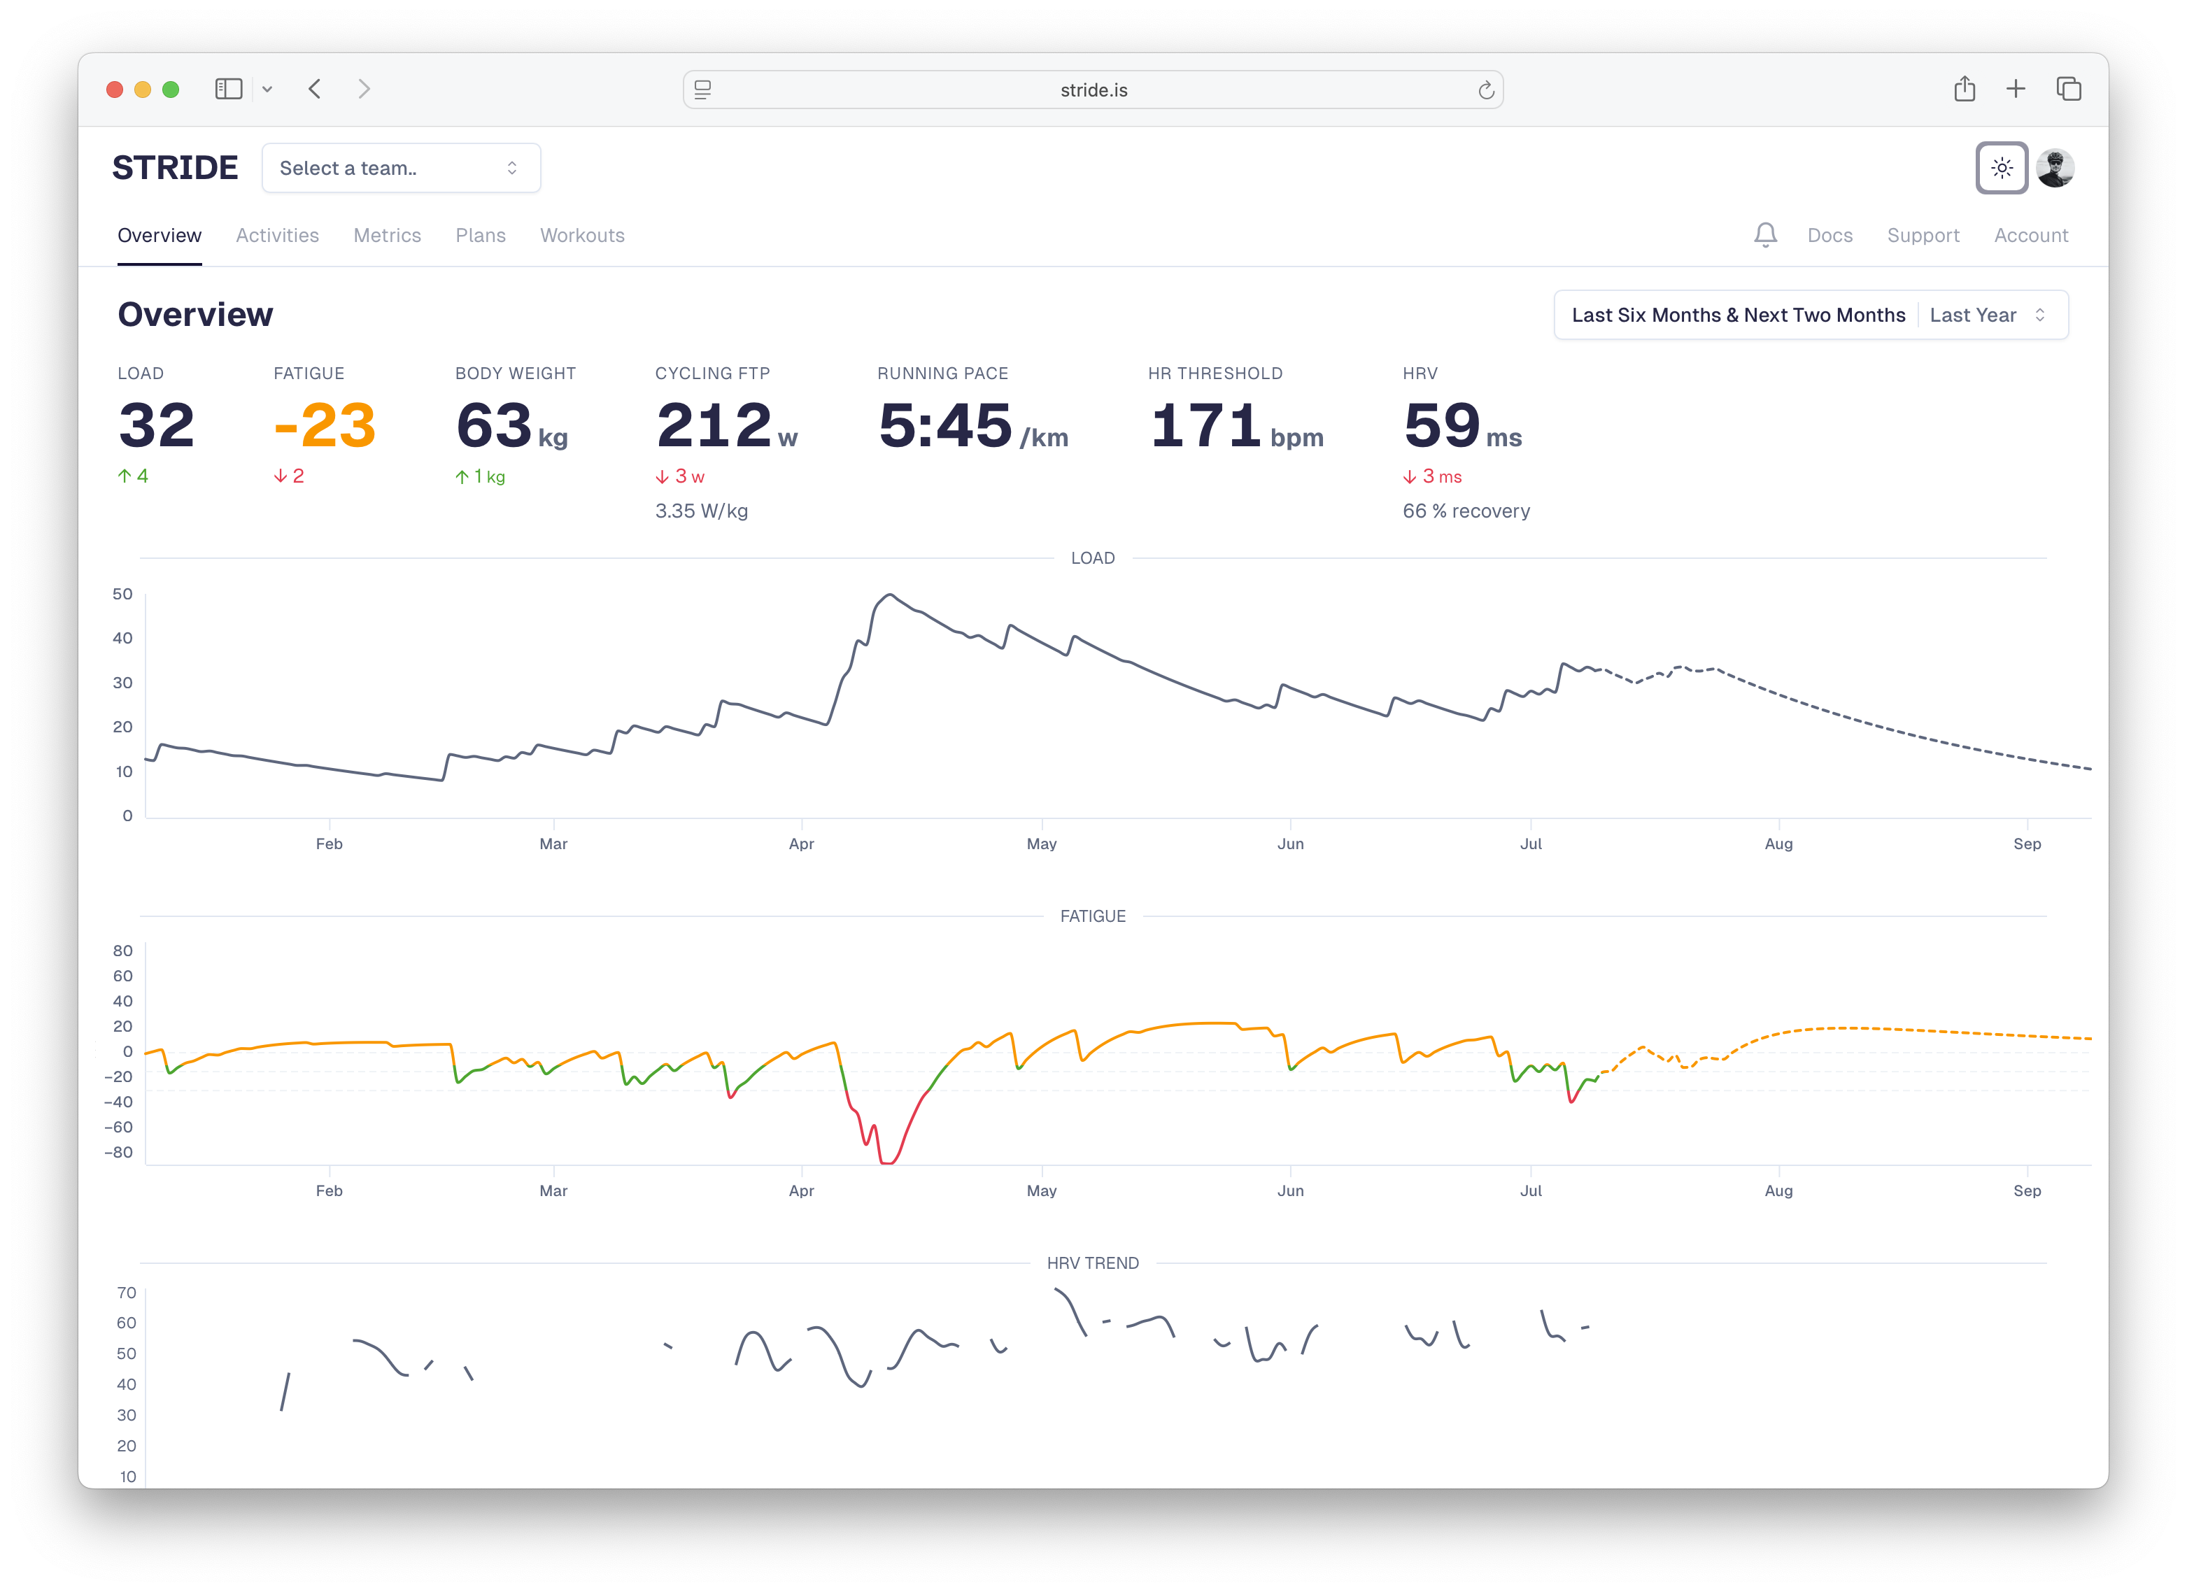Open the browser share sheet icon

[1965, 89]
